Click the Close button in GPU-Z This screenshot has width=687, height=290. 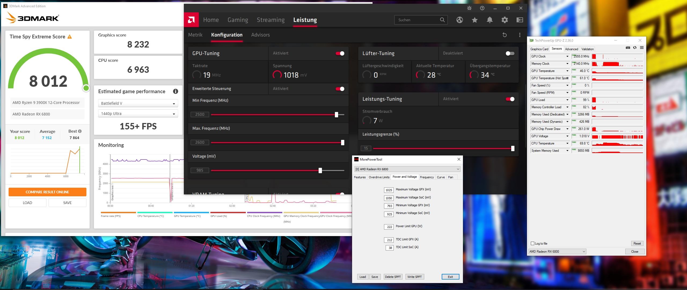pos(635,252)
